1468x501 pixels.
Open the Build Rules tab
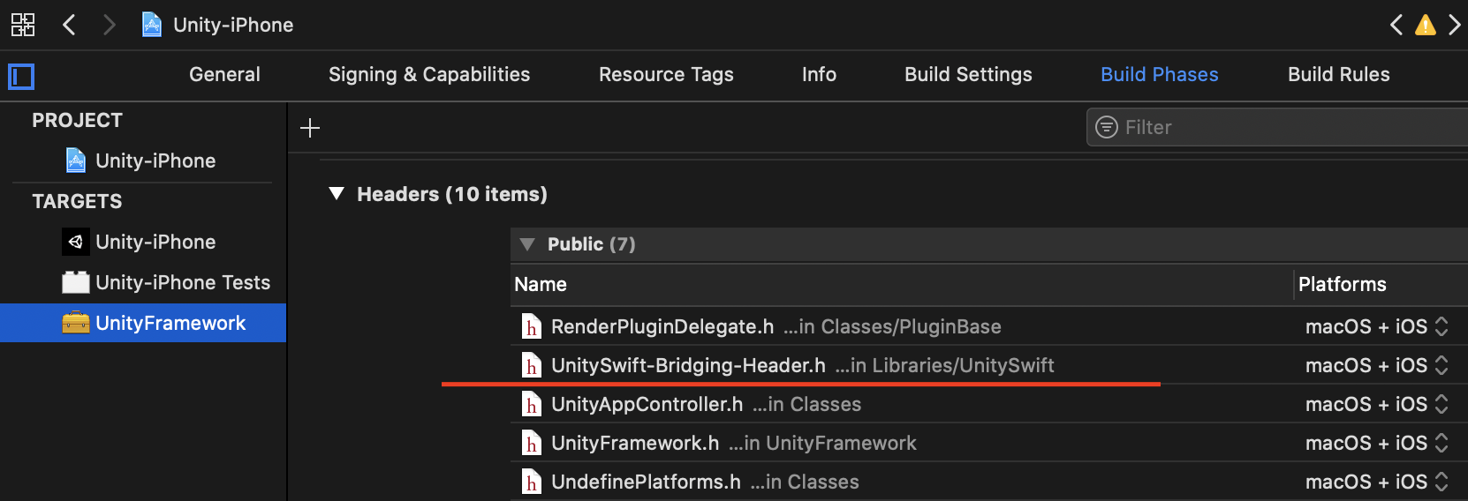pyautogui.click(x=1338, y=75)
